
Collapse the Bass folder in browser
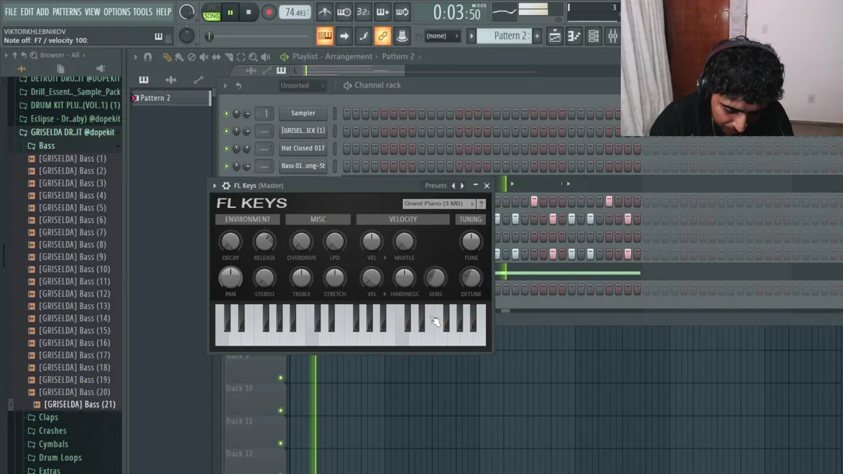pos(46,145)
